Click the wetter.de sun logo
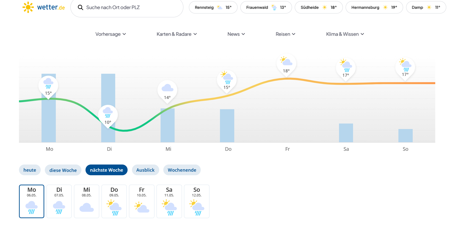Screen dimensions: 471x230 coord(28,7)
